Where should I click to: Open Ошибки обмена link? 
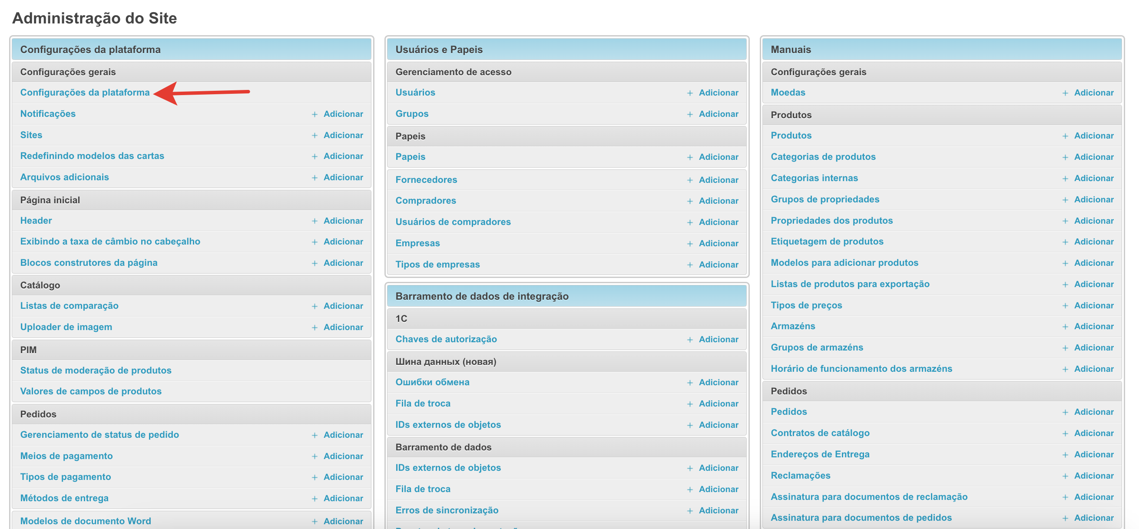point(432,382)
